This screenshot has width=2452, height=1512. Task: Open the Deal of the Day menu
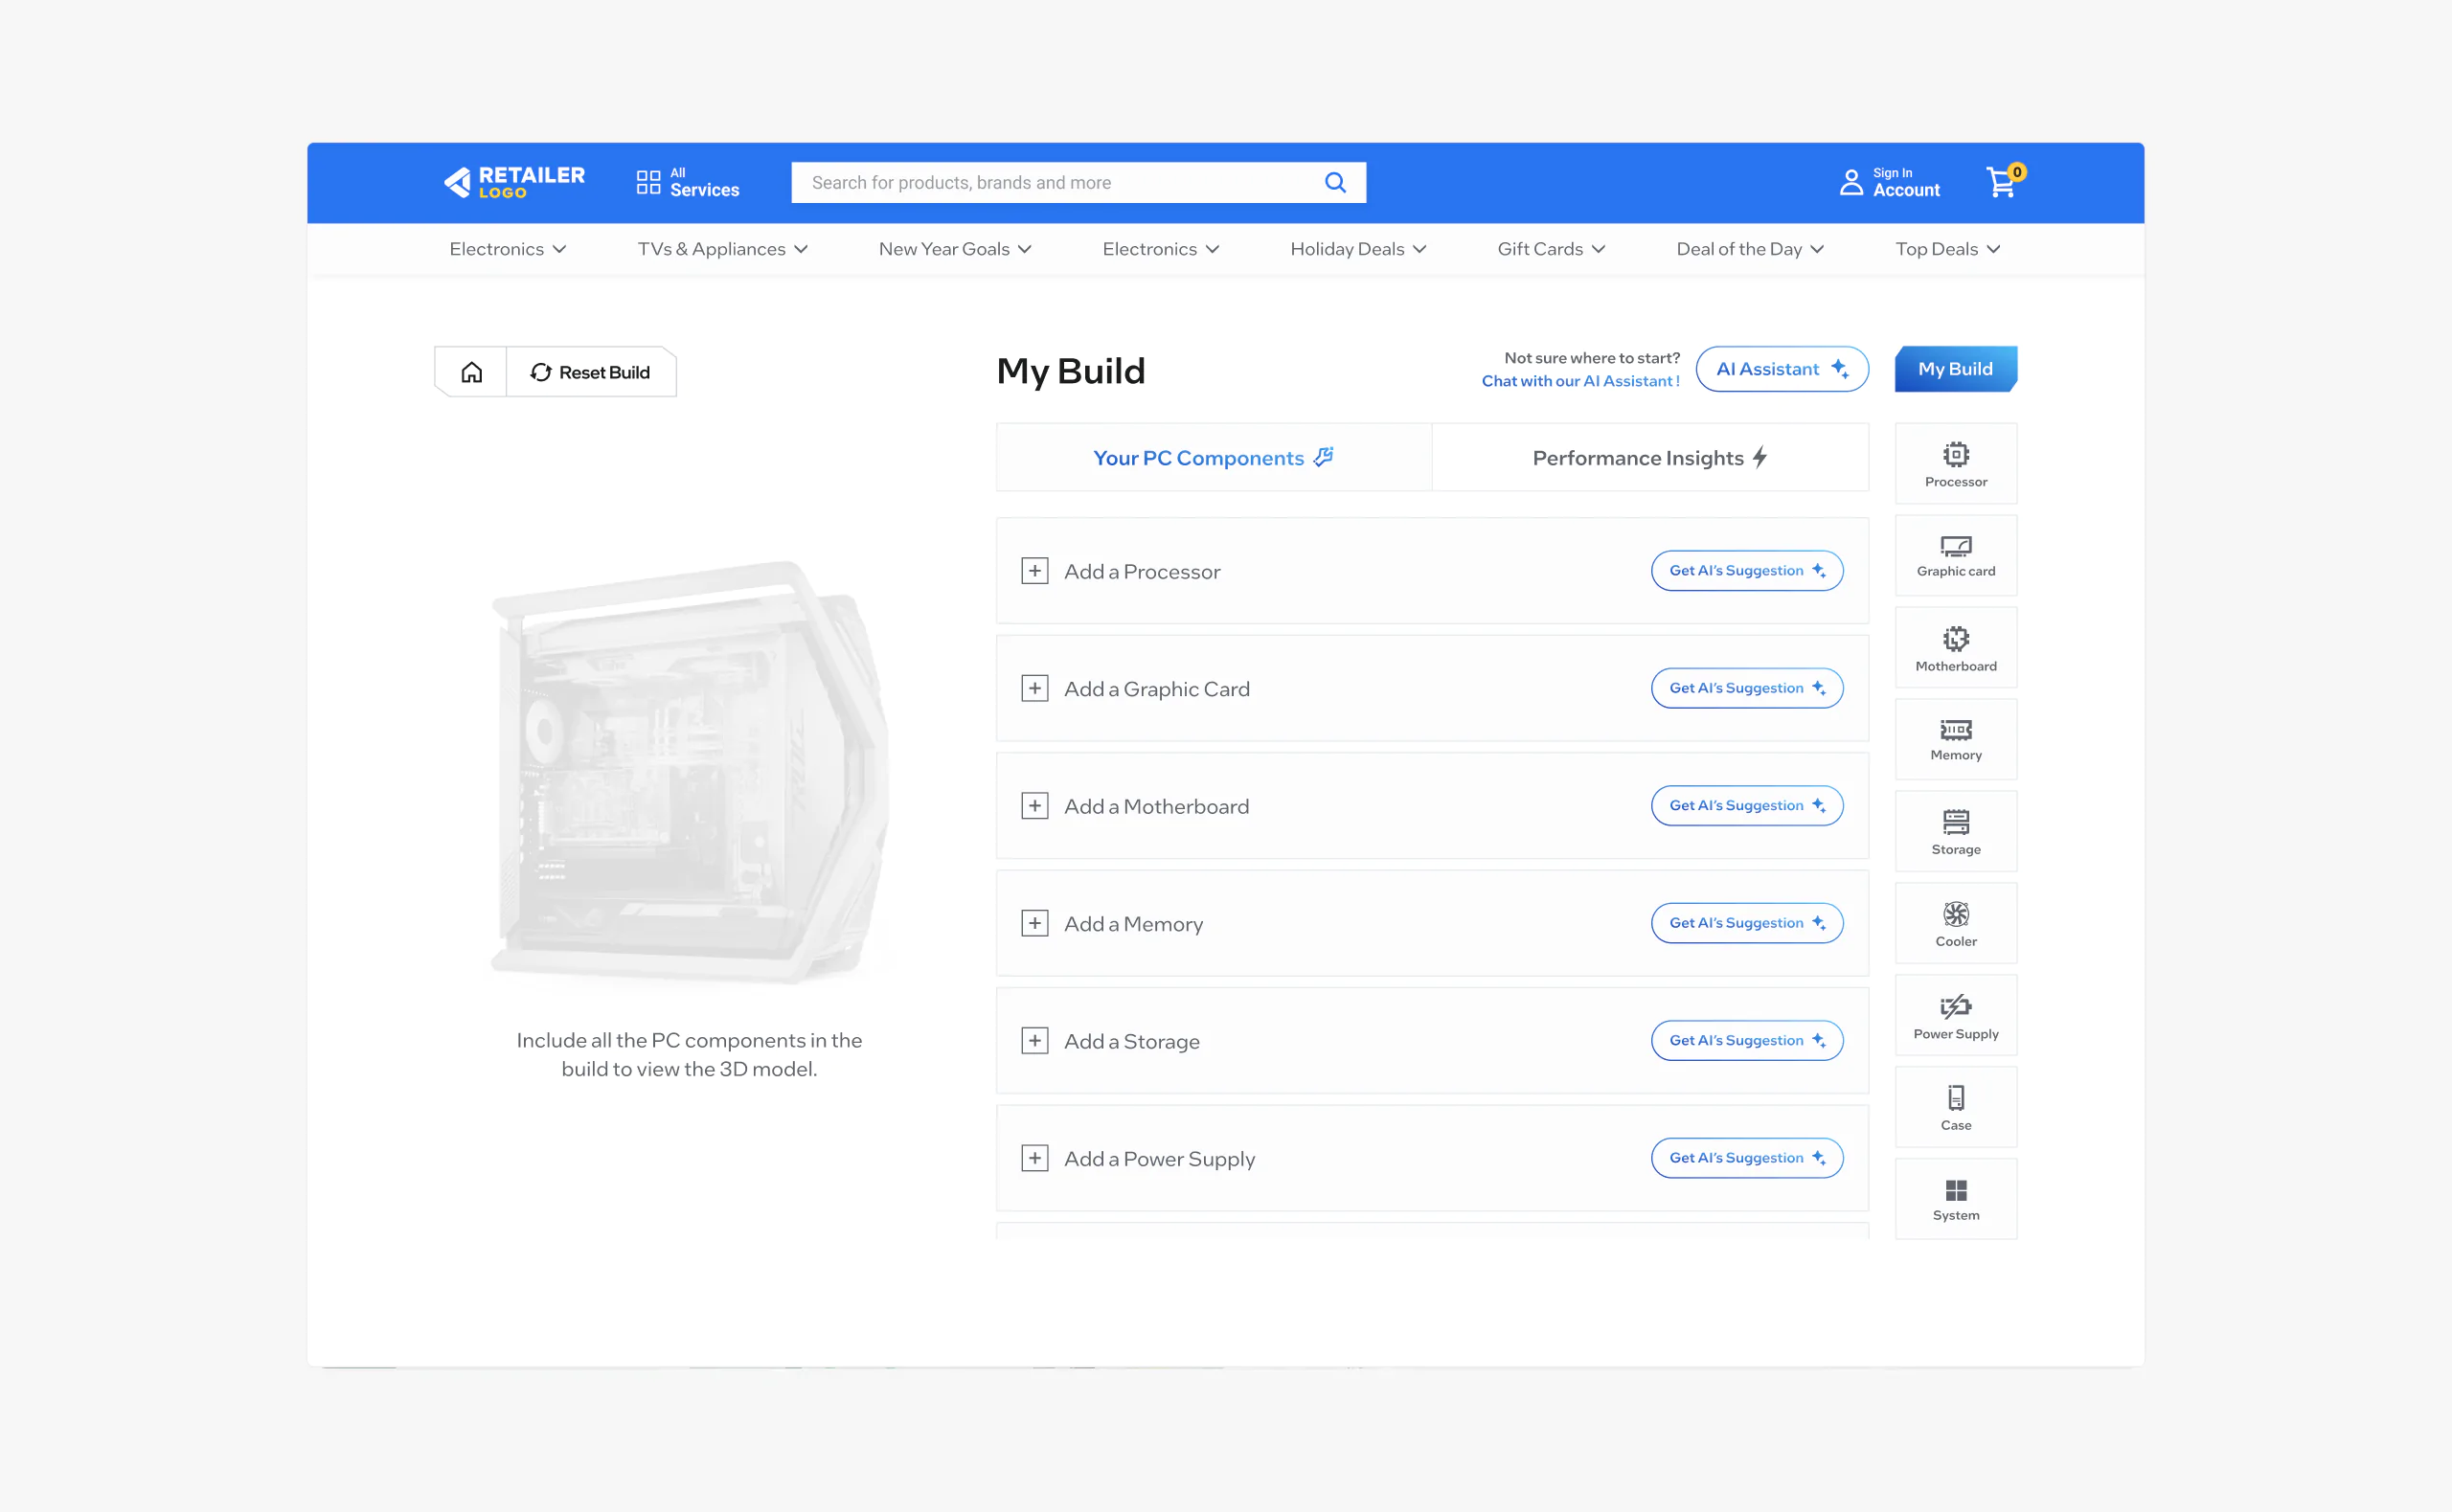(x=1749, y=249)
